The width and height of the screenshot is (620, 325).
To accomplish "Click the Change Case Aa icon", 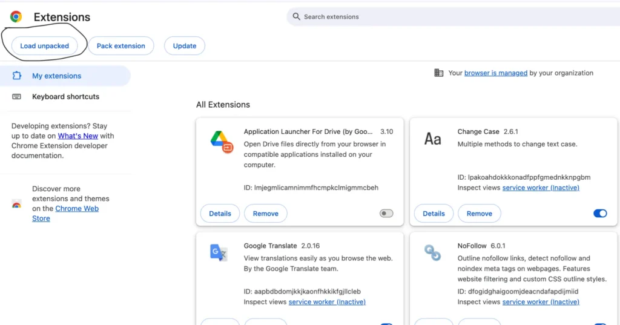I will pos(432,139).
